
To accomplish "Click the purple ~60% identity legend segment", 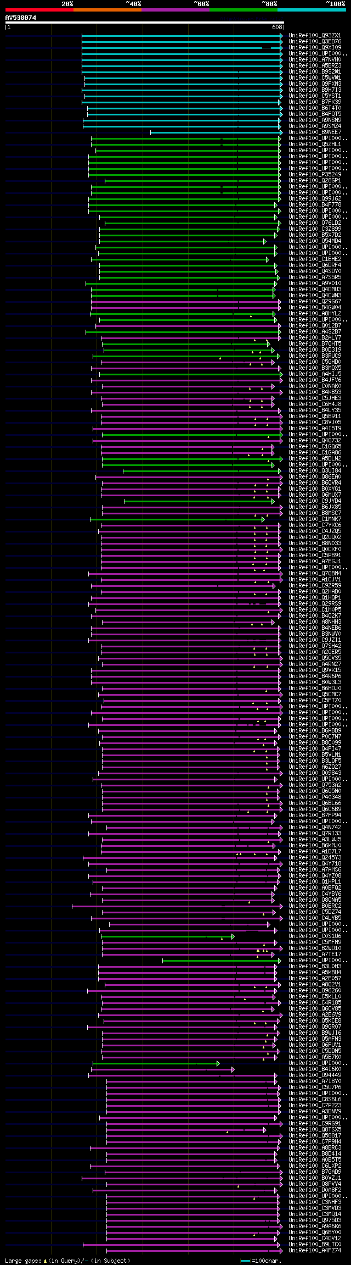I will click(x=175, y=10).
